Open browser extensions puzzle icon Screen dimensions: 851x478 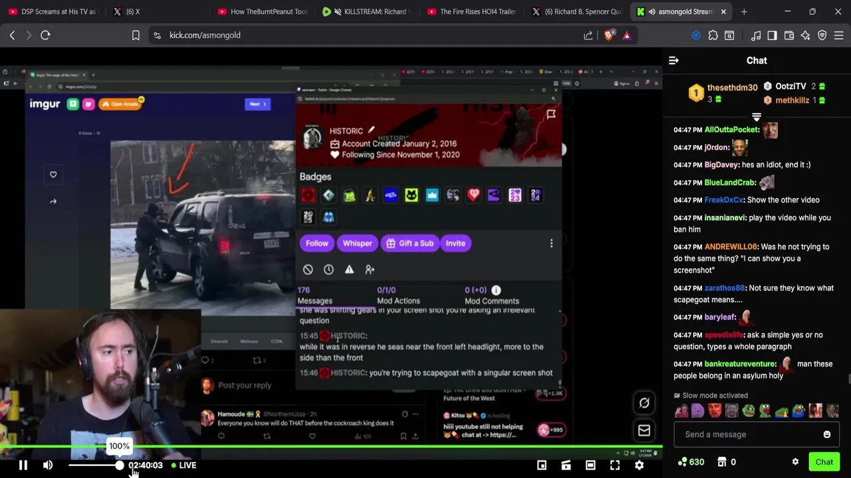[x=713, y=35]
